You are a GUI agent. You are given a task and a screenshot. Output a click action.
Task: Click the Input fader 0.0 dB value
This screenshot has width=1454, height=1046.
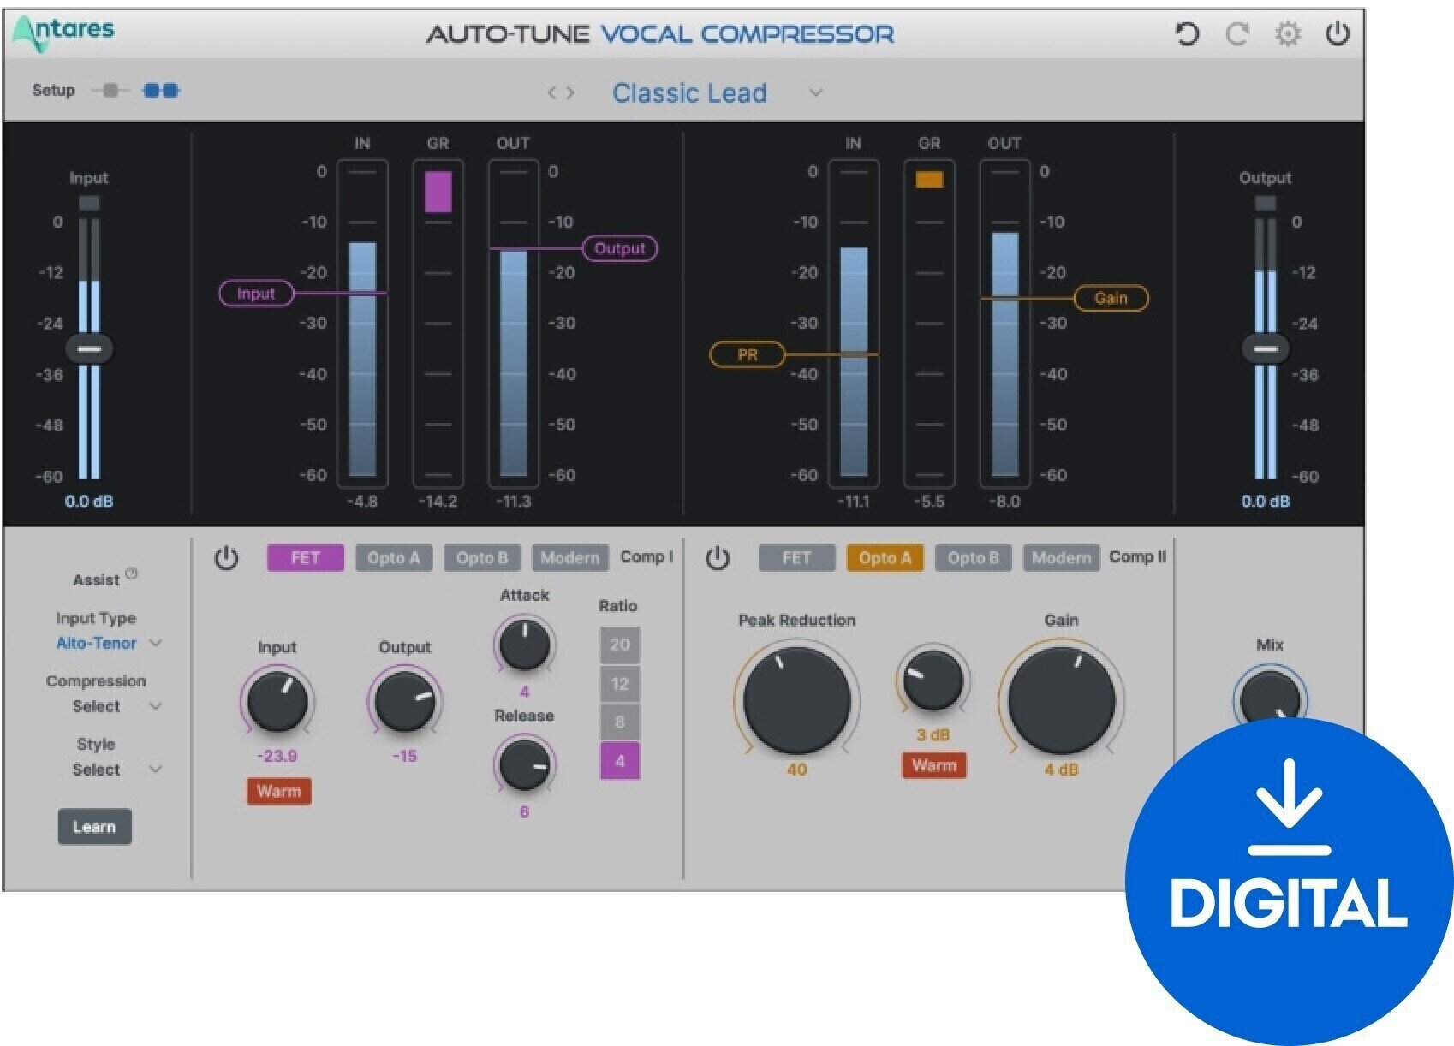(89, 502)
